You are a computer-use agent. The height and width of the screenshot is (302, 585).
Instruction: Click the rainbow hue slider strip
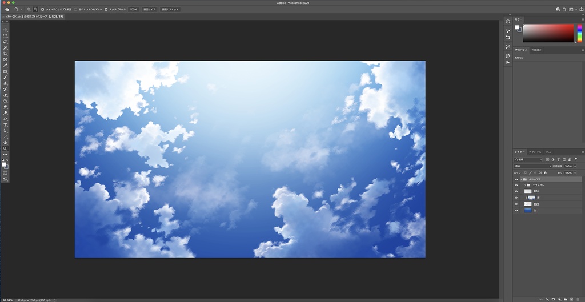click(579, 33)
